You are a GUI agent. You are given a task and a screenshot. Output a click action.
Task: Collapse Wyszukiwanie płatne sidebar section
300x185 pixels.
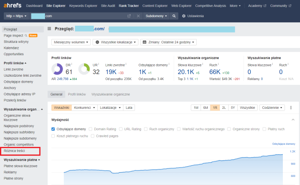[x=22, y=160]
